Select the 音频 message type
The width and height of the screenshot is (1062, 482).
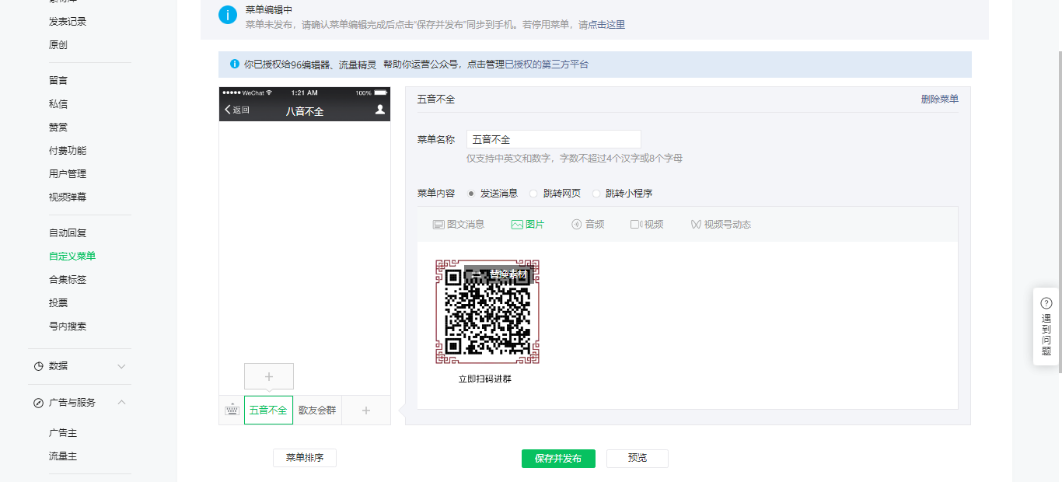pyautogui.click(x=588, y=225)
